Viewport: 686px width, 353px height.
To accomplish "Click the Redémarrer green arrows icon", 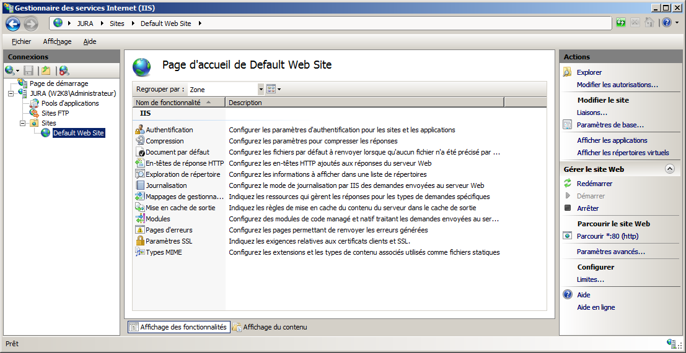I will coord(567,184).
